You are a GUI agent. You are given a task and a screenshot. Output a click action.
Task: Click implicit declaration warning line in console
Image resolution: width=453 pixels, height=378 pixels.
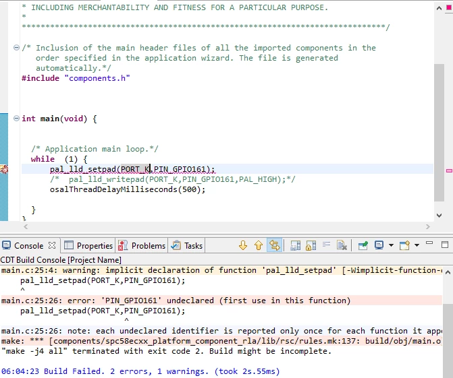pos(221,270)
